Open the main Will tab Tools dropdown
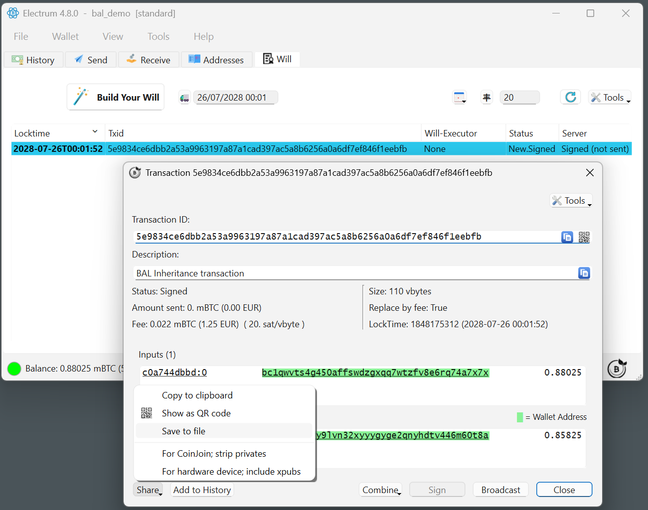 (x=610, y=98)
